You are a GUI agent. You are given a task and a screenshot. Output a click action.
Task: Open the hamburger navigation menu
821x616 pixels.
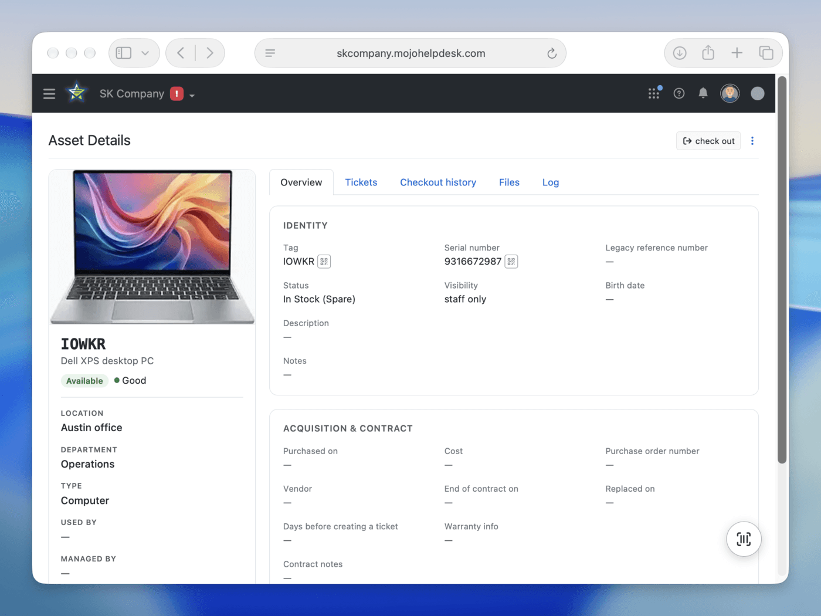[x=49, y=94]
